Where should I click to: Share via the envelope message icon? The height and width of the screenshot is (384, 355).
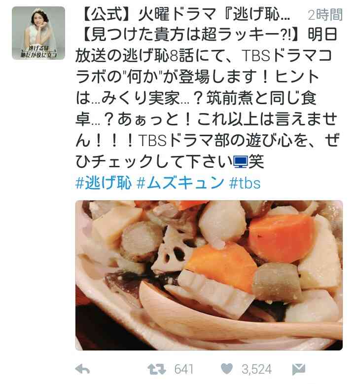[299, 369]
